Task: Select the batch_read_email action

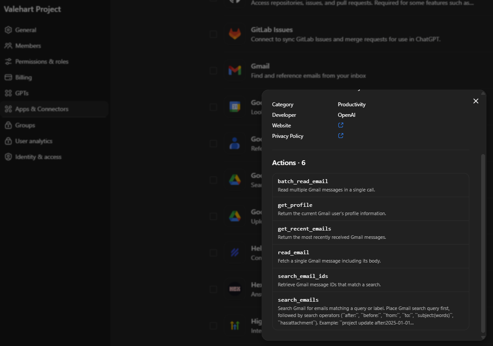Action: (x=371, y=185)
